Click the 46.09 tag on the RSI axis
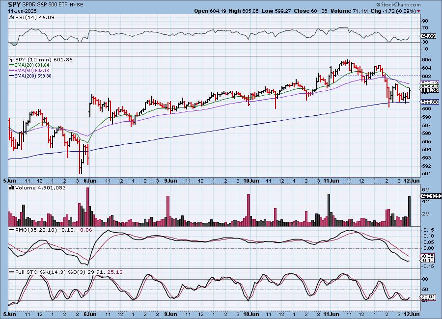The image size is (442, 319). [428, 36]
